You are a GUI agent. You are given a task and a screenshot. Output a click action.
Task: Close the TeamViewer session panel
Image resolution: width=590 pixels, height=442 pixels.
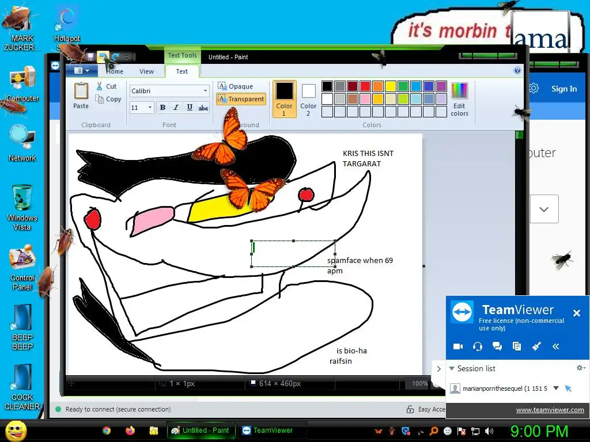tap(576, 313)
